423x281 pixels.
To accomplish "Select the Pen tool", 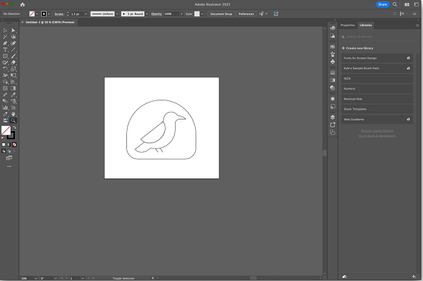I will 5,43.
